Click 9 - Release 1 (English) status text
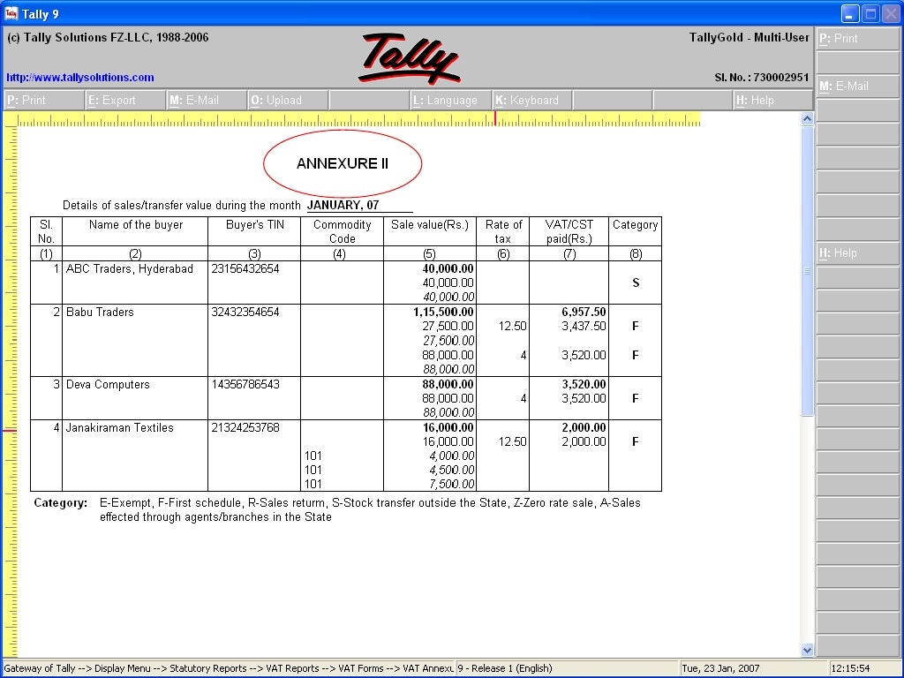Image resolution: width=904 pixels, height=678 pixels. coord(504,669)
